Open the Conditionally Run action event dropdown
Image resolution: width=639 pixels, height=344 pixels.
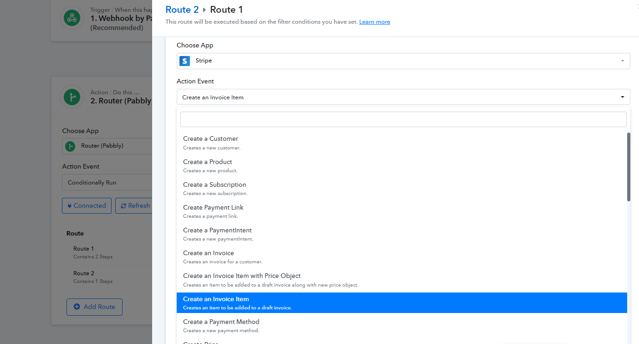coord(107,182)
